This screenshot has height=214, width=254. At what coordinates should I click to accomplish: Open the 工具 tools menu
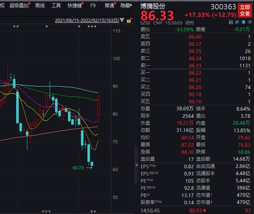56,6
